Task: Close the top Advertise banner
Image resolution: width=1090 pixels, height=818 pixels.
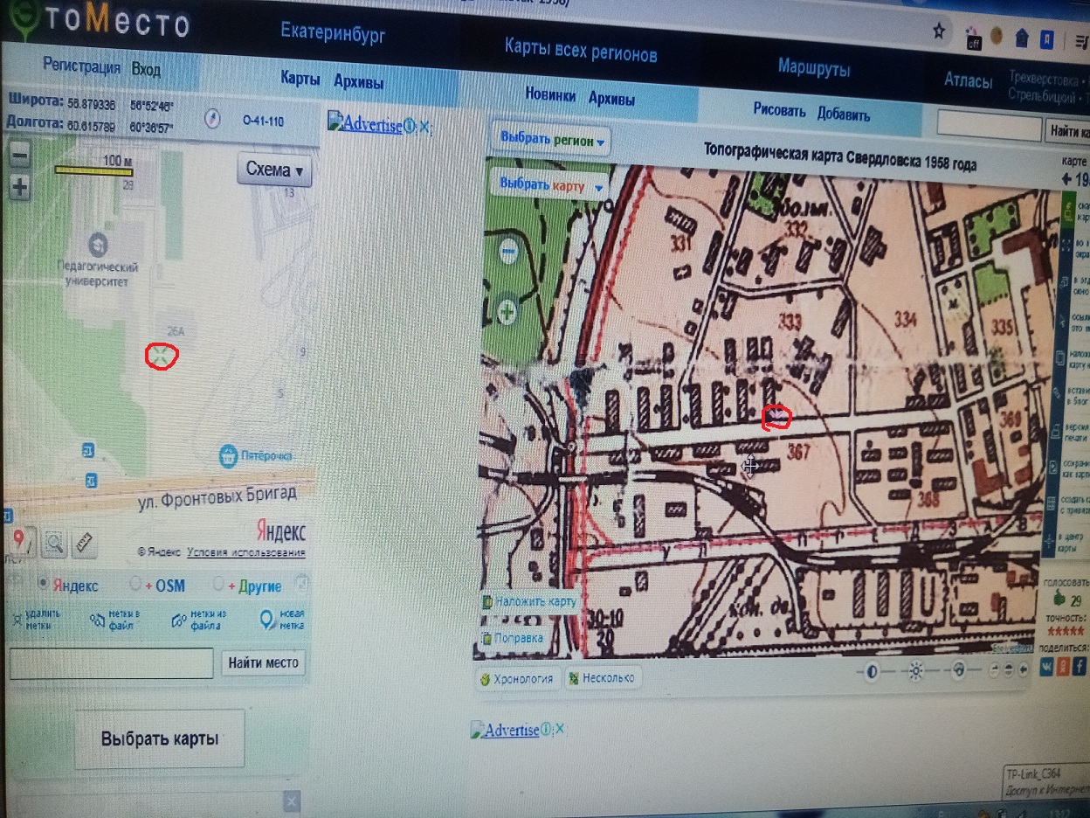Action: (x=424, y=126)
